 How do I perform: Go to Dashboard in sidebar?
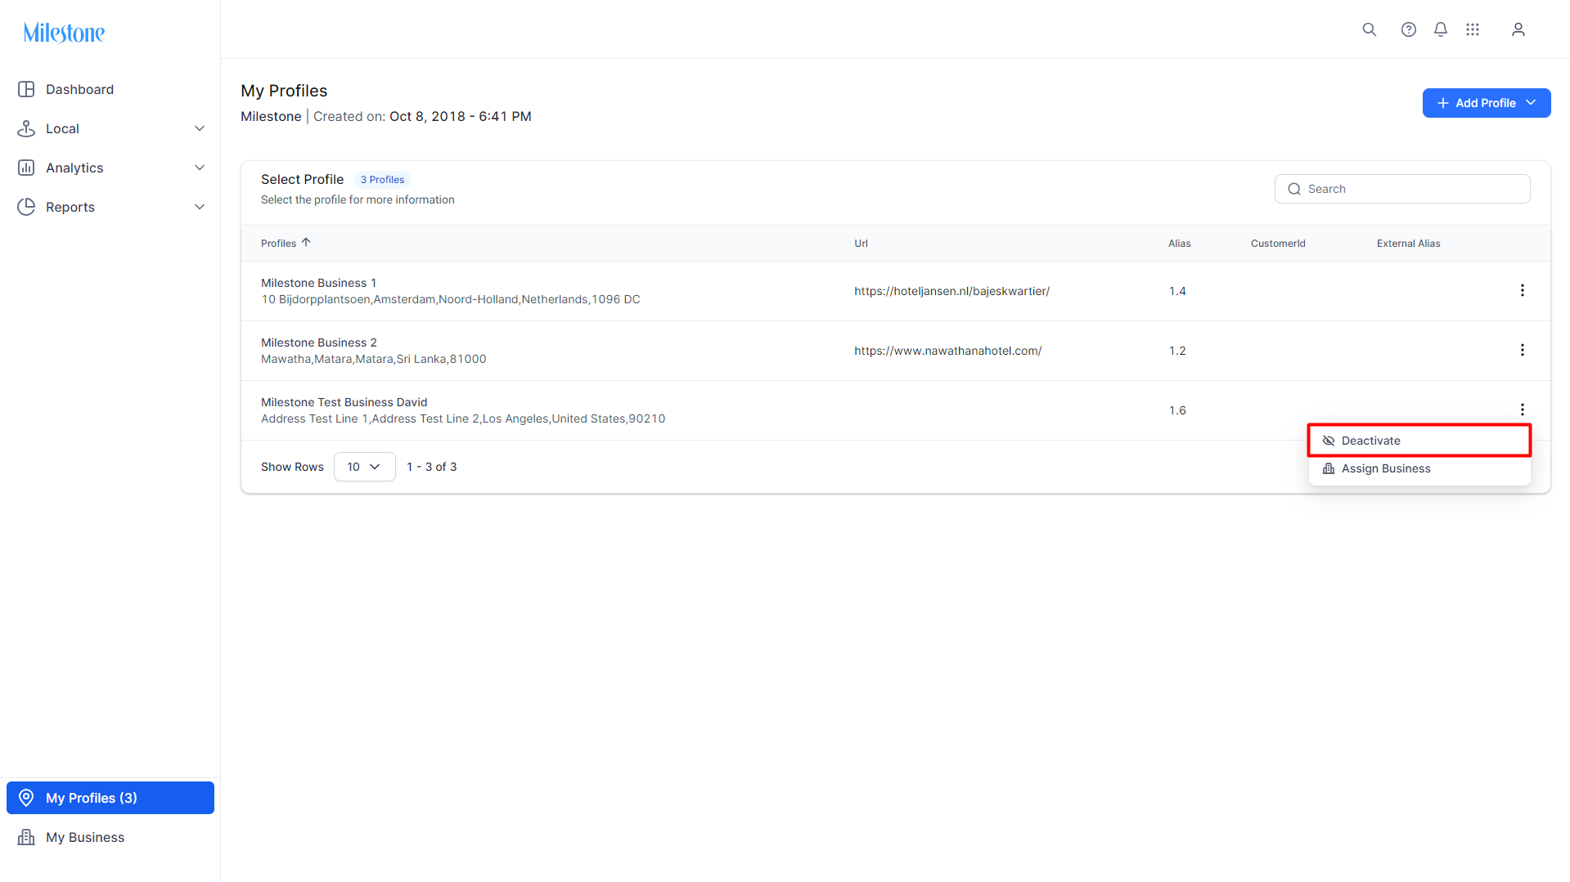pos(110,89)
